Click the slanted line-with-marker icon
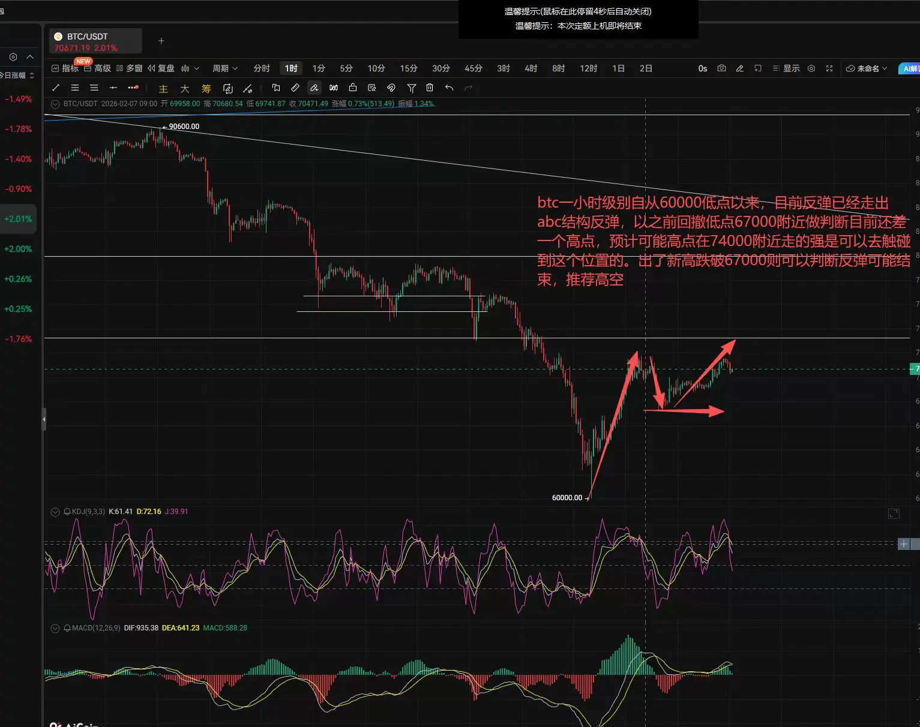Image resolution: width=920 pixels, height=727 pixels. click(247, 88)
